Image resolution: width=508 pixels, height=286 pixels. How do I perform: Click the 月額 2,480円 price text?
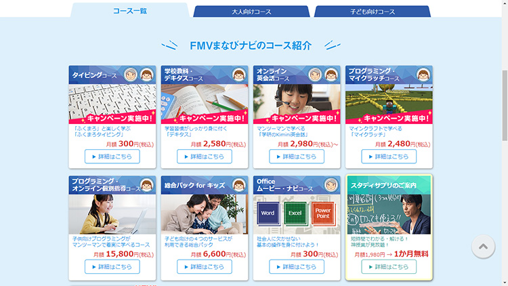tap(402, 144)
